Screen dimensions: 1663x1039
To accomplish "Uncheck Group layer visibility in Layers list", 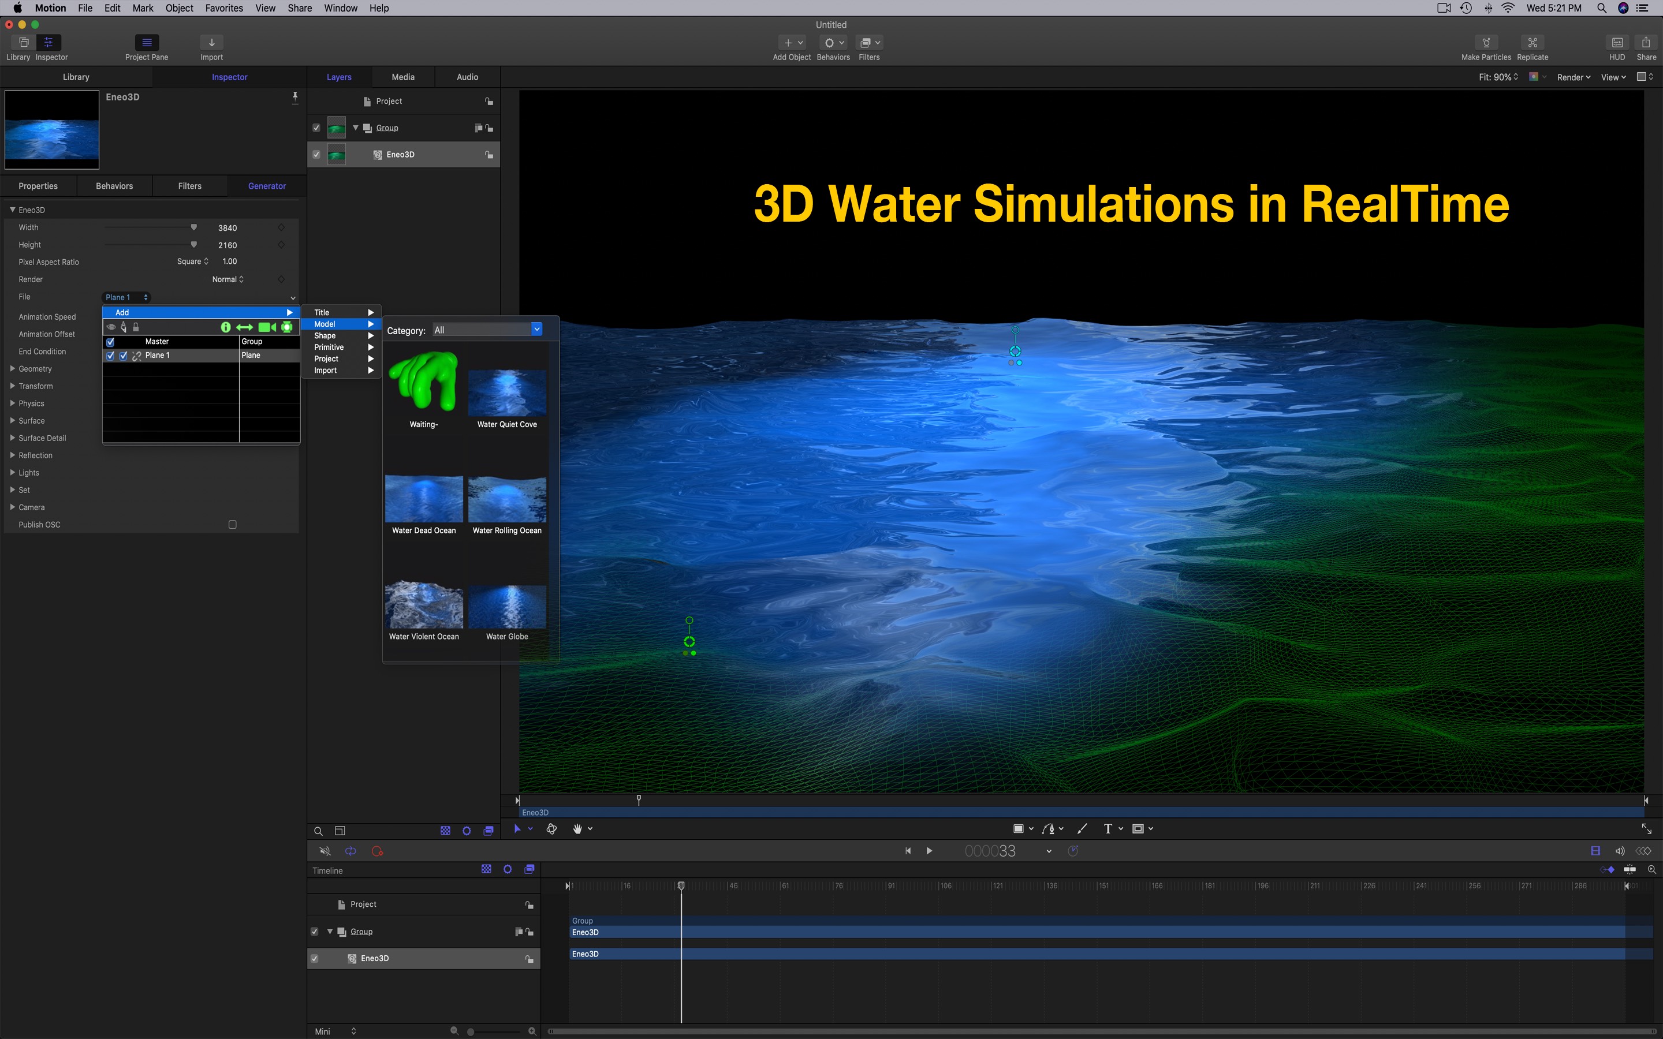I will (x=316, y=128).
